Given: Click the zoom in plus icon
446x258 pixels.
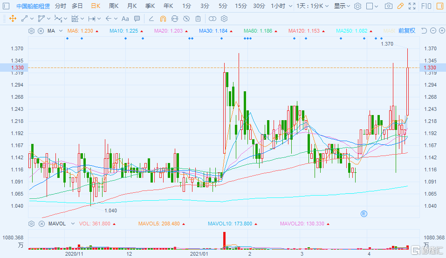Looking at the screenshot, I should [x=441, y=31].
